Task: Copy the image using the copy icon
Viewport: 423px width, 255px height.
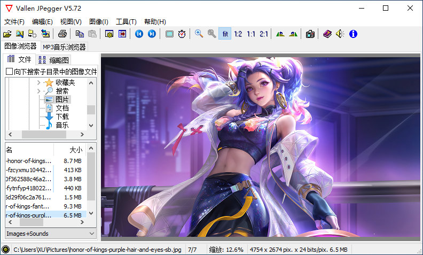Action: coord(80,34)
